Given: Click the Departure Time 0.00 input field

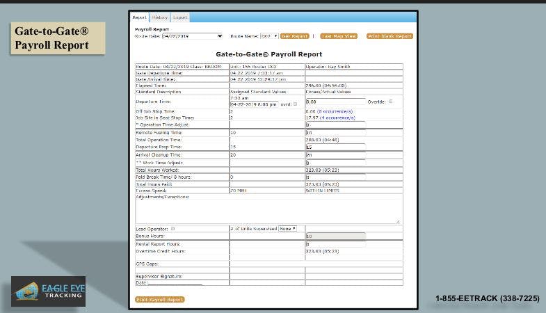Looking at the screenshot, I should [336, 102].
